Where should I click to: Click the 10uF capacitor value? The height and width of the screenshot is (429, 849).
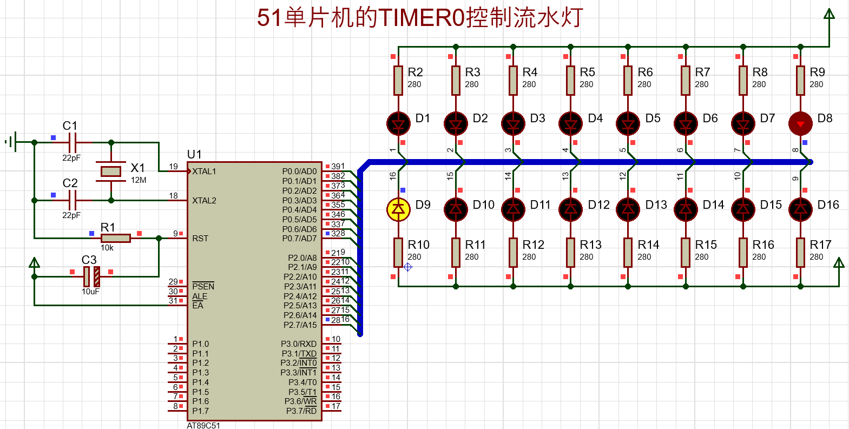click(x=90, y=291)
